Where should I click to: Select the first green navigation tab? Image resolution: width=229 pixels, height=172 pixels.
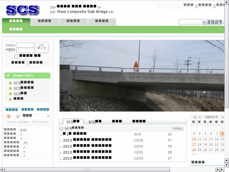[16, 22]
